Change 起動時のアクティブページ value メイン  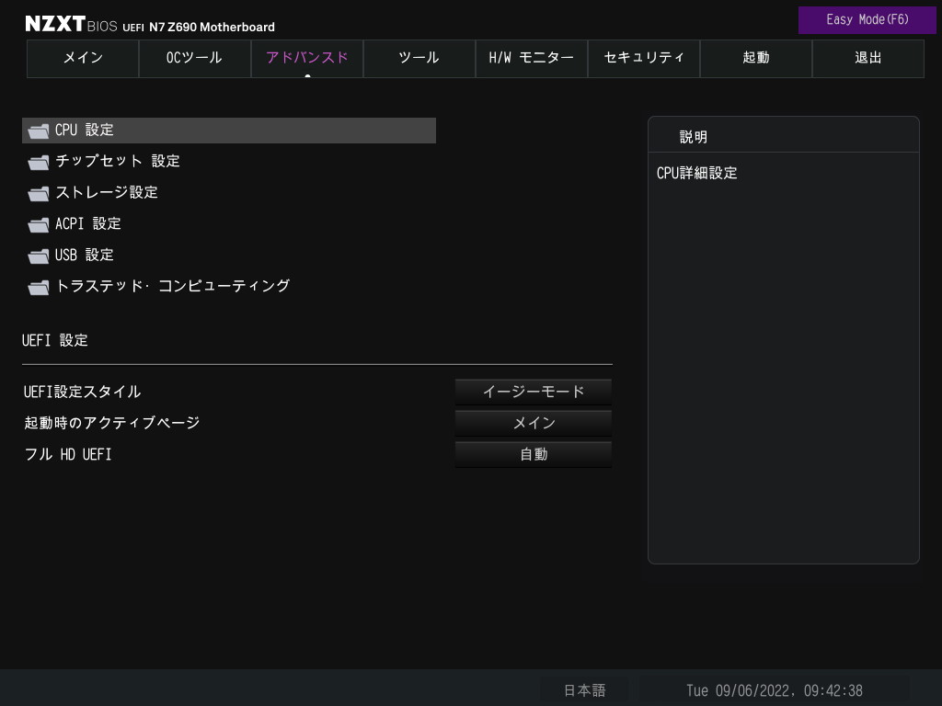pos(534,423)
